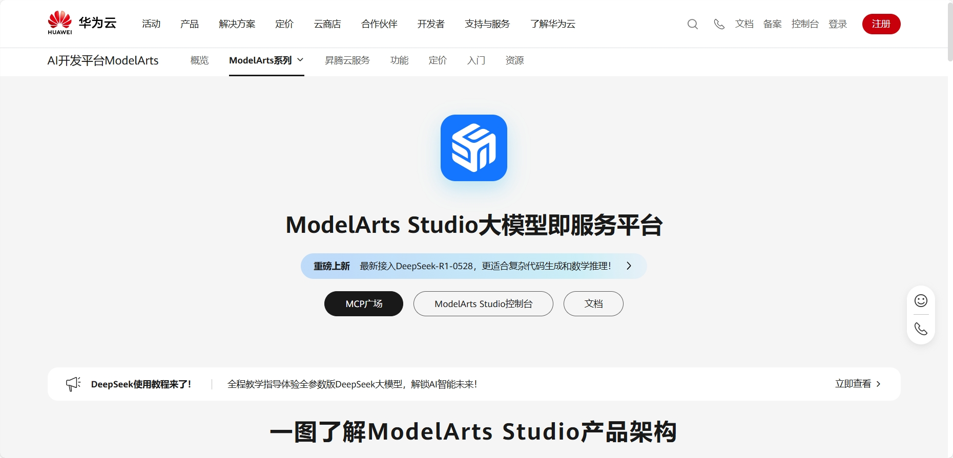This screenshot has width=953, height=458.
Task: Open the 解决方案 menu
Action: pos(237,24)
